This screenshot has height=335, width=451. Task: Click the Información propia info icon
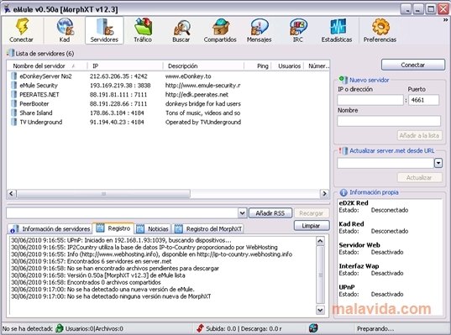343,192
